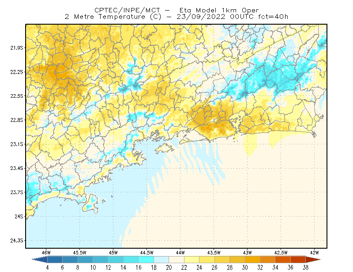Click the '24.3S' latitude label

[x=17, y=241]
